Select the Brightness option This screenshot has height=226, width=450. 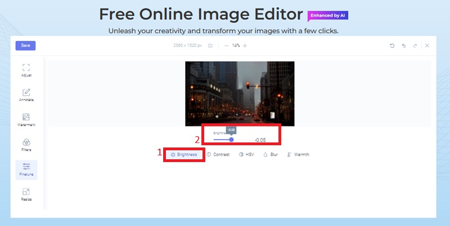(183, 154)
